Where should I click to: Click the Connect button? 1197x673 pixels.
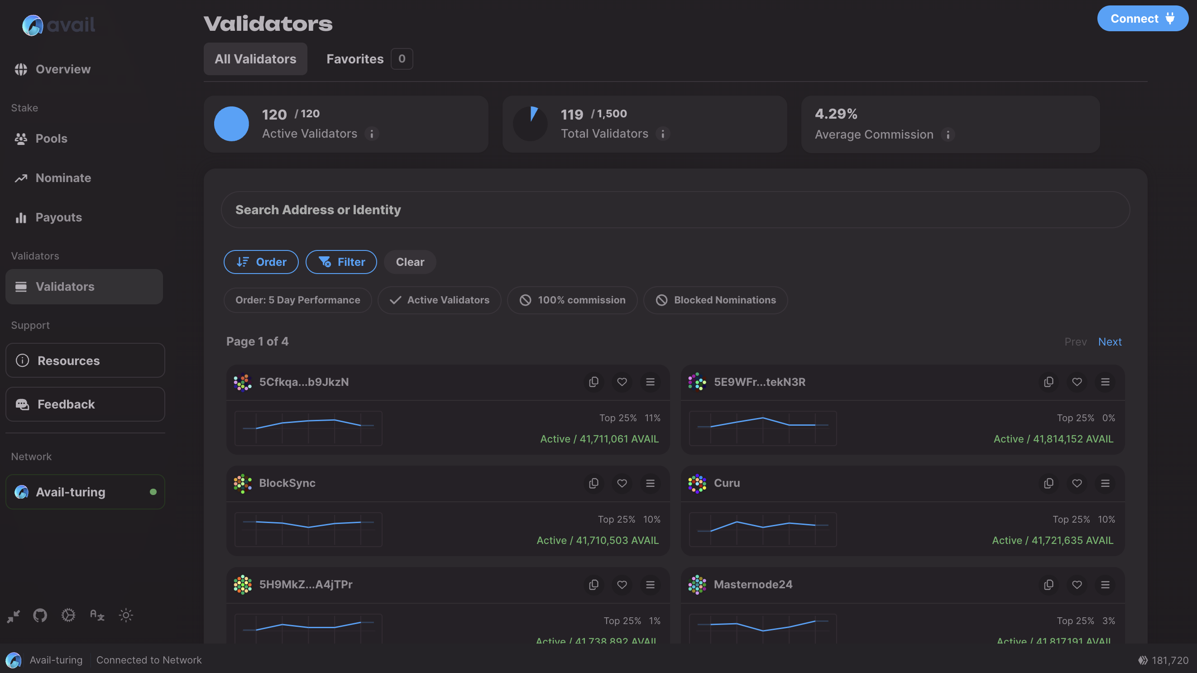click(1142, 19)
